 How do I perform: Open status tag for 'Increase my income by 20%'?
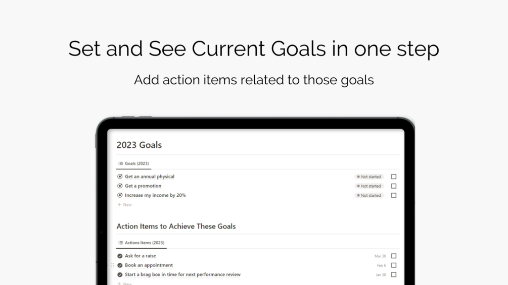(x=369, y=196)
